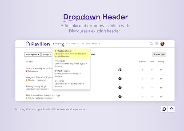Select Custom Wizard menu entry
The height and width of the screenshot is (131, 184).
tap(71, 53)
